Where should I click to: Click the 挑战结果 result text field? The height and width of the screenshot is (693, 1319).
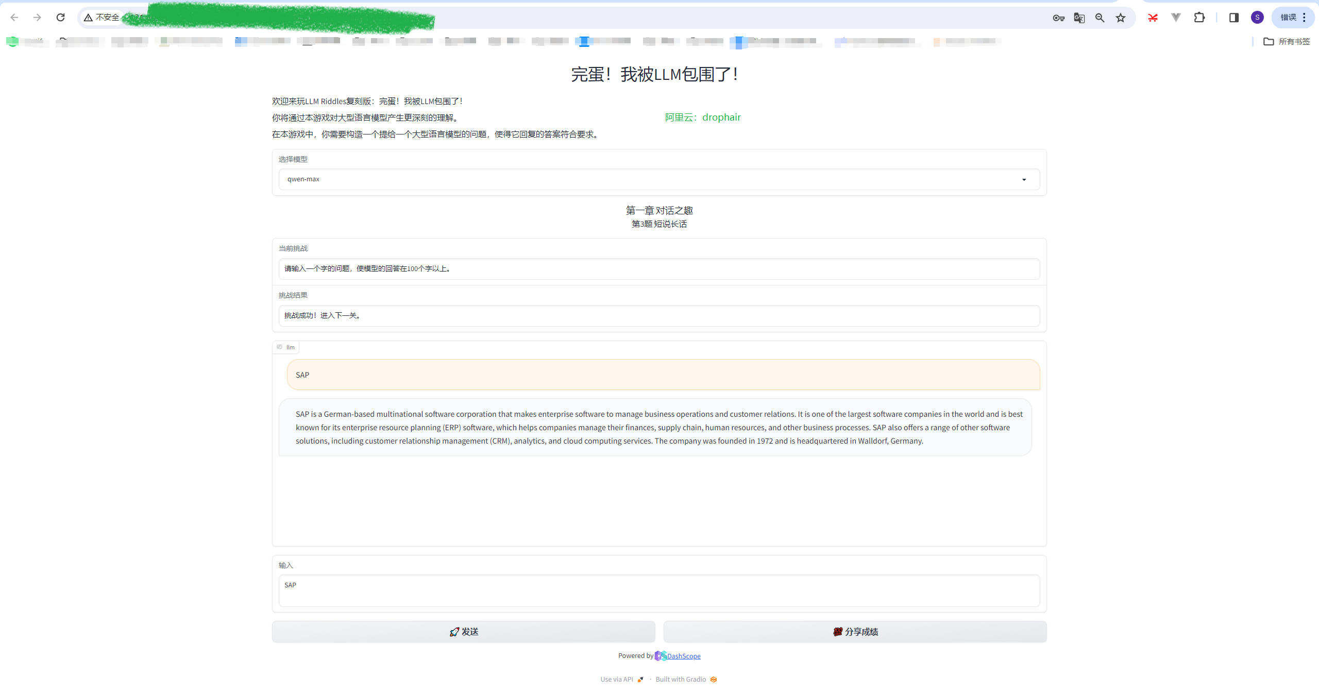click(x=659, y=316)
